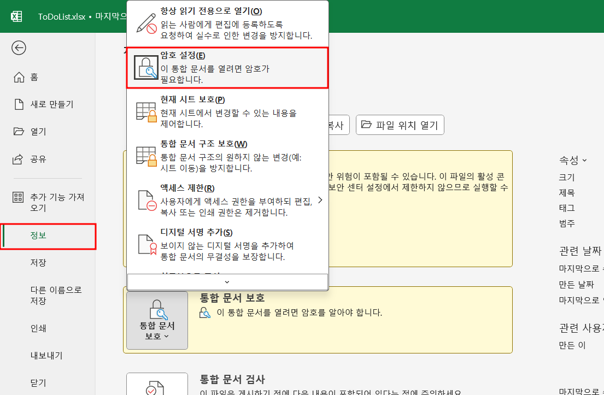
Task: Click the back arrow to leave Info view
Action: [x=19, y=48]
